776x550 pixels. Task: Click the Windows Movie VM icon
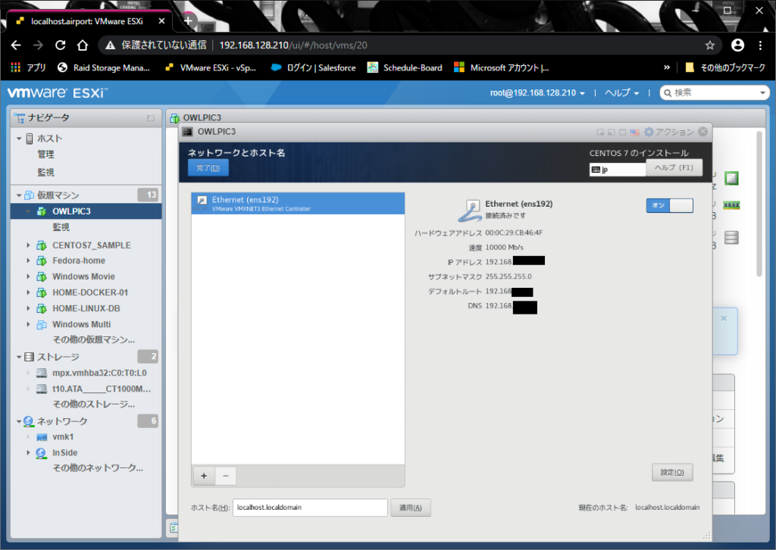click(42, 277)
